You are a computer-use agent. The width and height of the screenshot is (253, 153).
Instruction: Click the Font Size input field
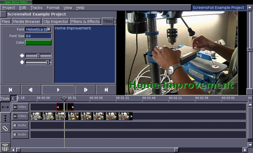pos(38,36)
